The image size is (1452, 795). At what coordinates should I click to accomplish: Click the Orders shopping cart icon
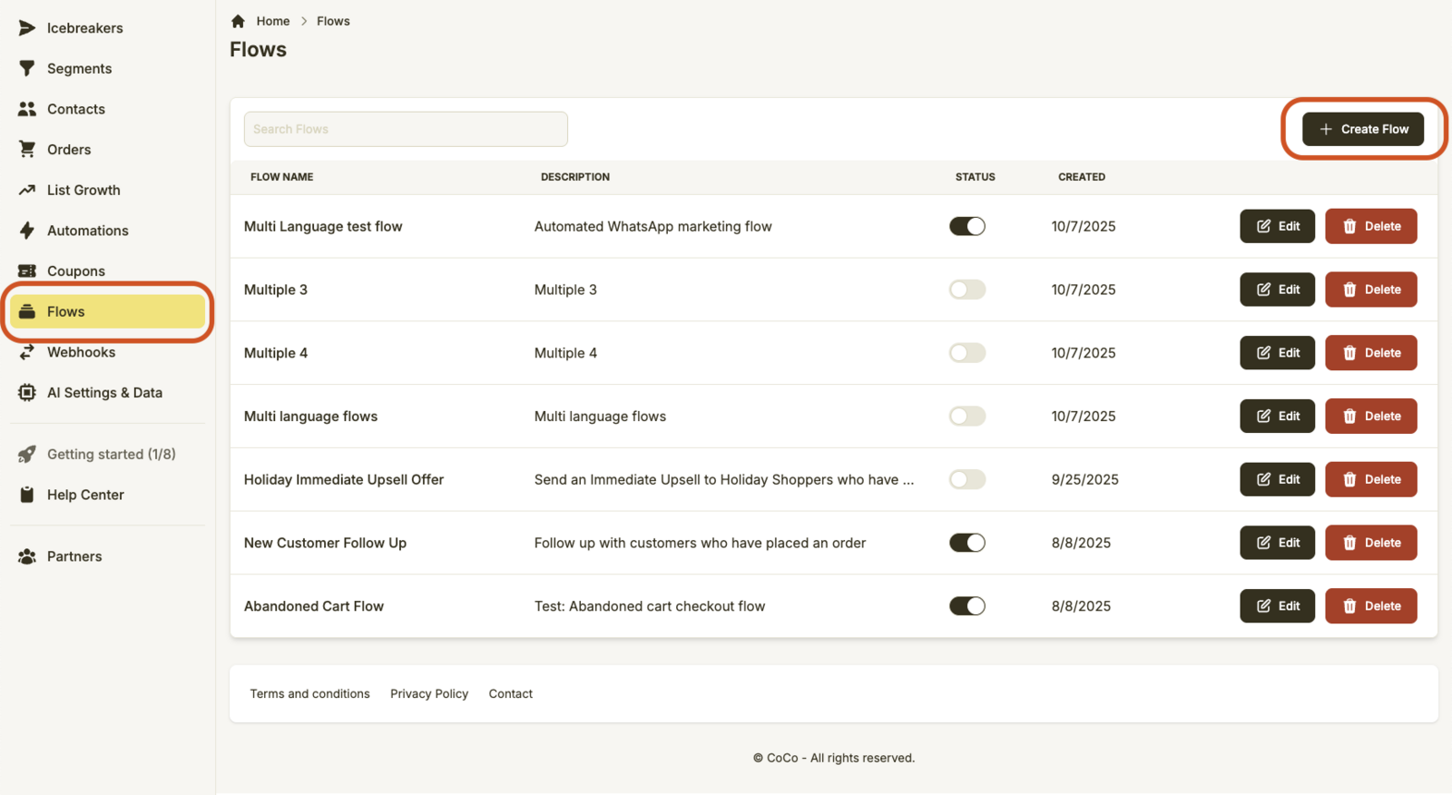pyautogui.click(x=27, y=150)
